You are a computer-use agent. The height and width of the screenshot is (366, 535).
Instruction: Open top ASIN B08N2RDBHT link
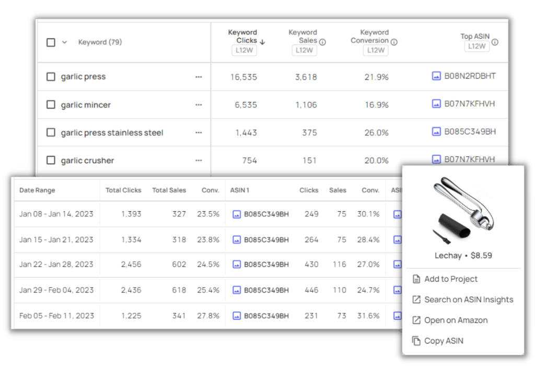(470, 76)
